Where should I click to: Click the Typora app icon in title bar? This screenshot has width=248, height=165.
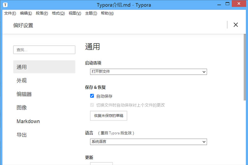(5, 5)
